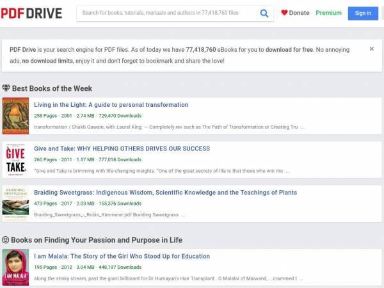This screenshot has height=288, width=384.
Task: Click the Best Books of the Week heading
Action: click(52, 88)
